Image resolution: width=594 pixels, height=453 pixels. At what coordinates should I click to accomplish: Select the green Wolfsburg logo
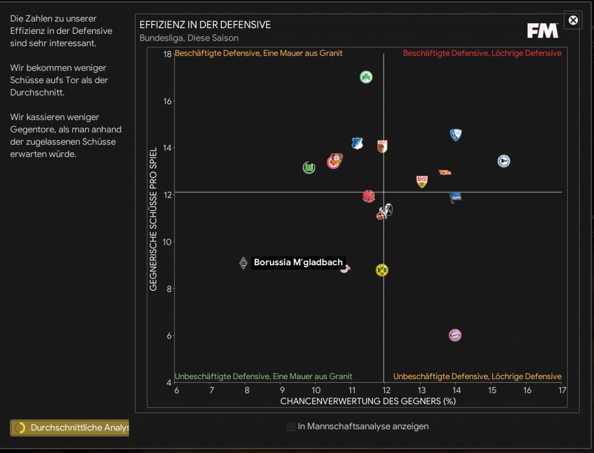[x=309, y=167]
